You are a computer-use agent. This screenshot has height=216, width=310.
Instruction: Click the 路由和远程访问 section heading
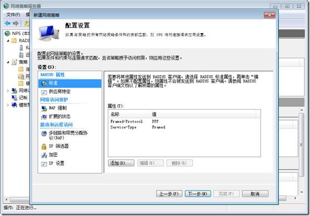point(56,125)
